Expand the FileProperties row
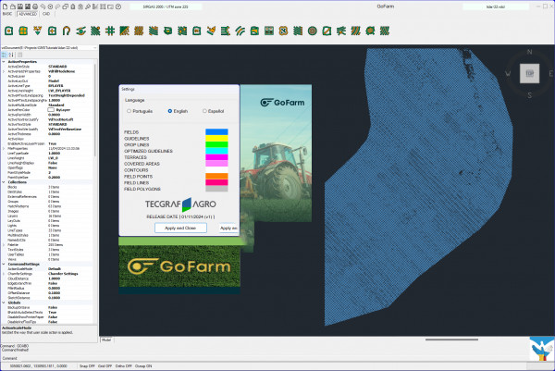This screenshot has height=371, width=555. point(4,149)
